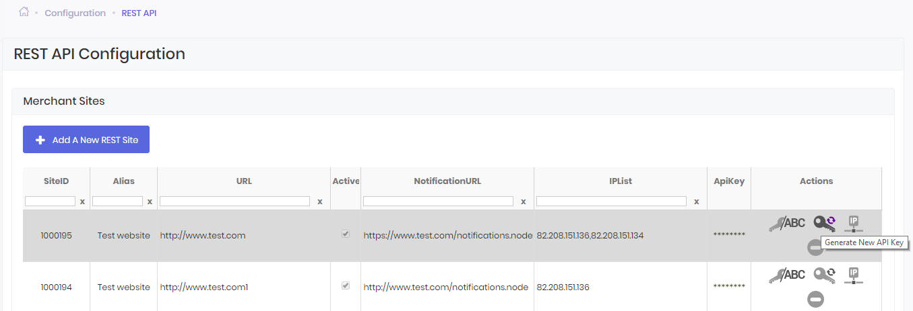Viewport: 913px width, 311px height.
Task: Focus the Alias filter input field
Action: point(117,202)
